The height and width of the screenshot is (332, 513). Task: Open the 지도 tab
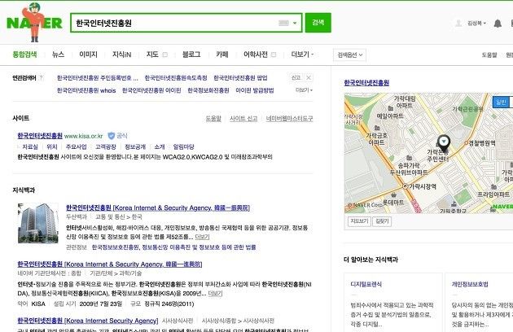152,55
